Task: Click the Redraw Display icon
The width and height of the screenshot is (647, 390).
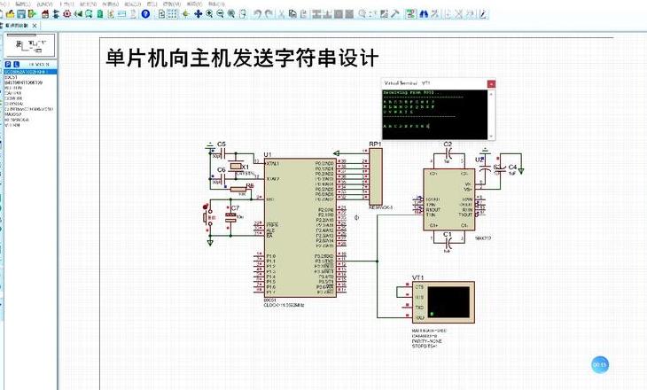Action: 161,14
